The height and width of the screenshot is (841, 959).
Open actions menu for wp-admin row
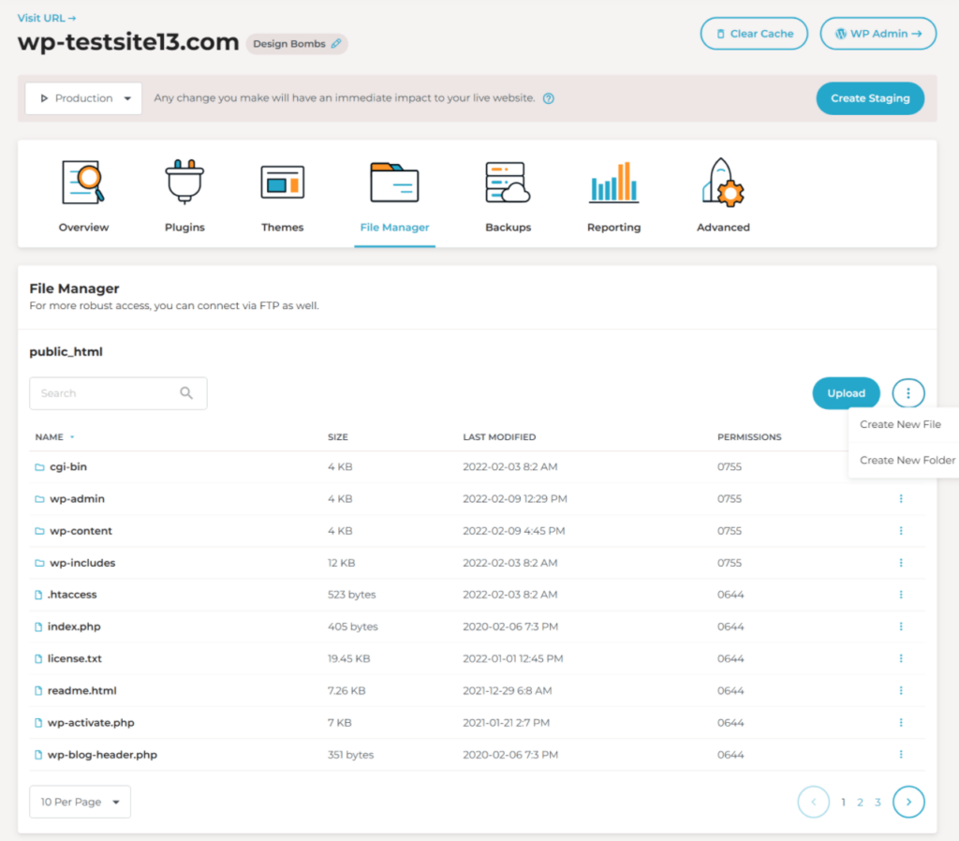click(901, 499)
